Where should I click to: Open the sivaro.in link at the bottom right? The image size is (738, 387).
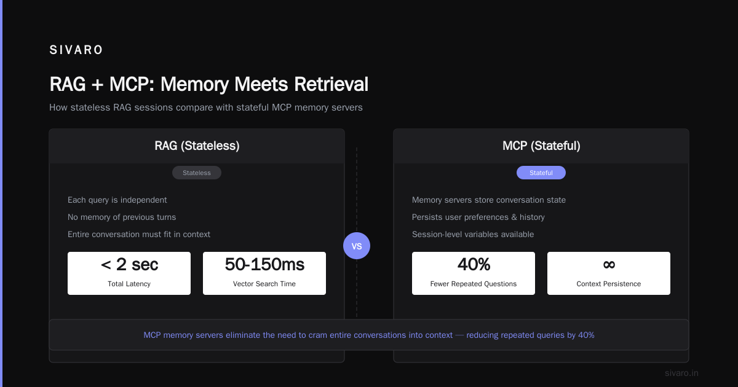click(682, 373)
